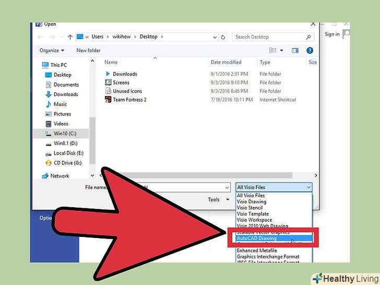This screenshot has width=380, height=285.
Task: Open the Tools dropdown
Action: [x=218, y=199]
